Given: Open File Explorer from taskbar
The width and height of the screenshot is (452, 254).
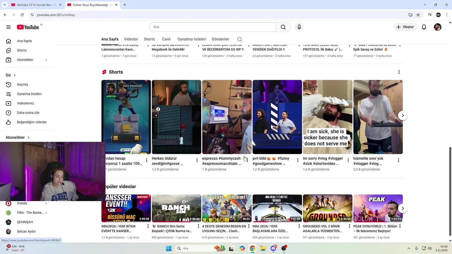Looking at the screenshot, I should pyautogui.click(x=263, y=248).
